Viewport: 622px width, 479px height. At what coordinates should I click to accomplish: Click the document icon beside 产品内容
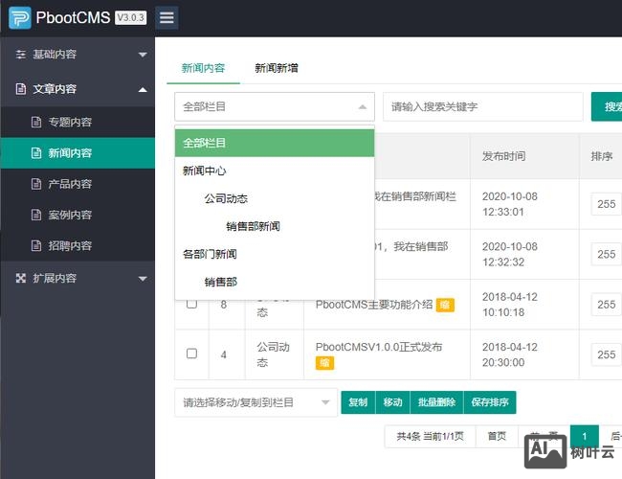[36, 184]
